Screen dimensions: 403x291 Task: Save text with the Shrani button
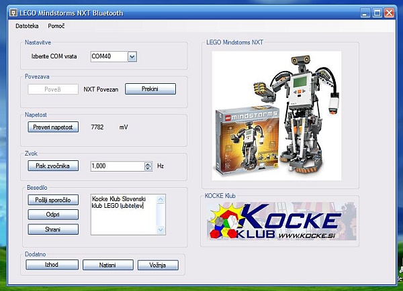53,229
